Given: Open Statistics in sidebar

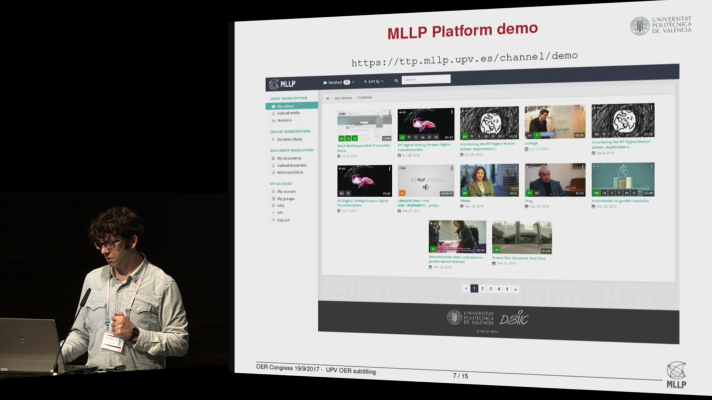Looking at the screenshot, I should [x=284, y=120].
